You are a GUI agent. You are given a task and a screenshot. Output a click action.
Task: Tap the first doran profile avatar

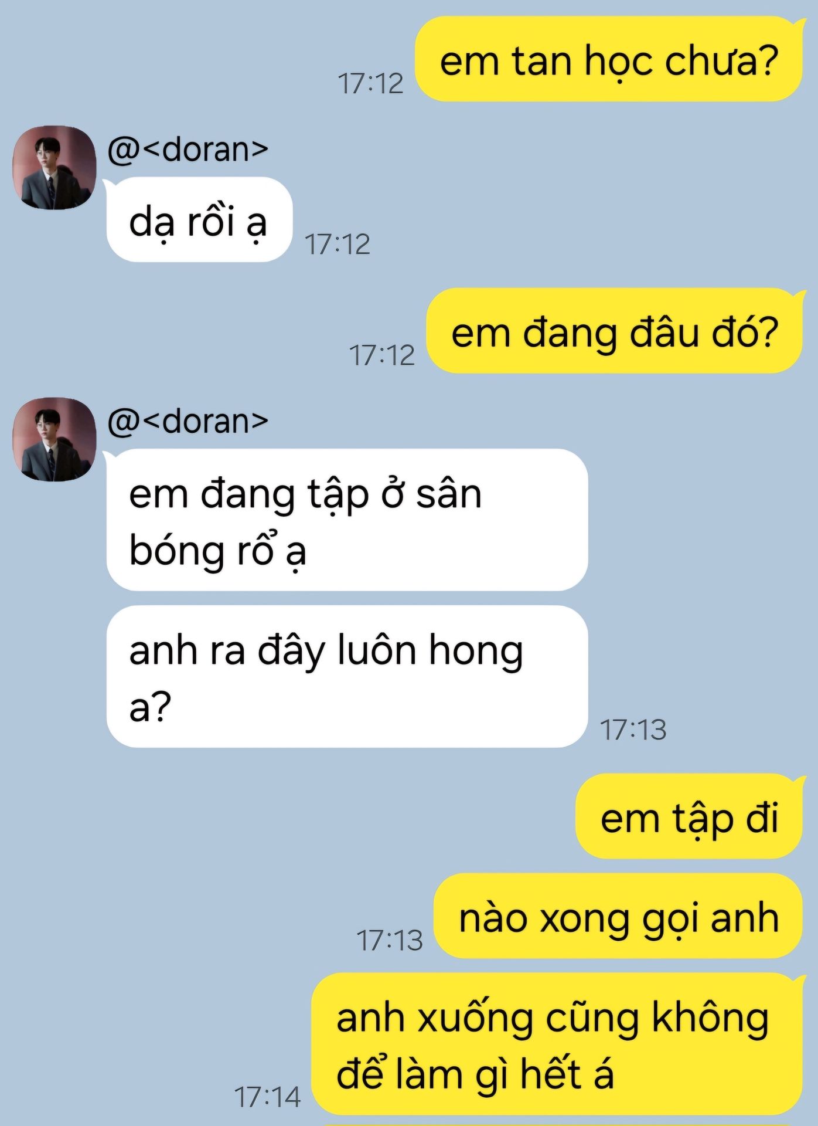(x=54, y=167)
